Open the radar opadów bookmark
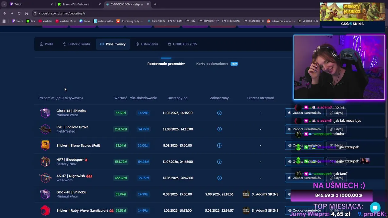 (x=104, y=21)
